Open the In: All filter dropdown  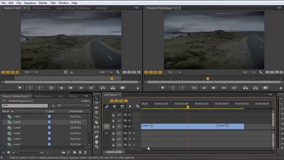(x=73, y=106)
